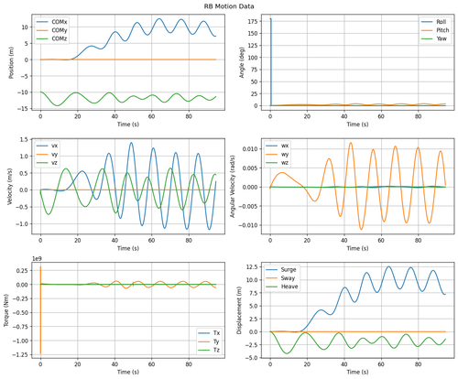Click the −1.25 tick on Torque axis
This screenshot has width=458, height=379.
20,354
